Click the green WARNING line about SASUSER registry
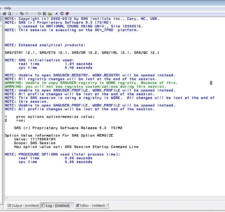 click(91, 83)
